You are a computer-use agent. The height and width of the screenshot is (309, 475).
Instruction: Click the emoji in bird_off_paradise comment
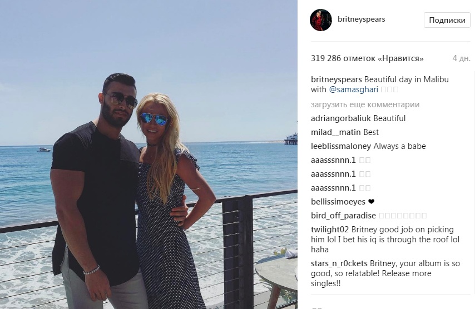coord(403,216)
